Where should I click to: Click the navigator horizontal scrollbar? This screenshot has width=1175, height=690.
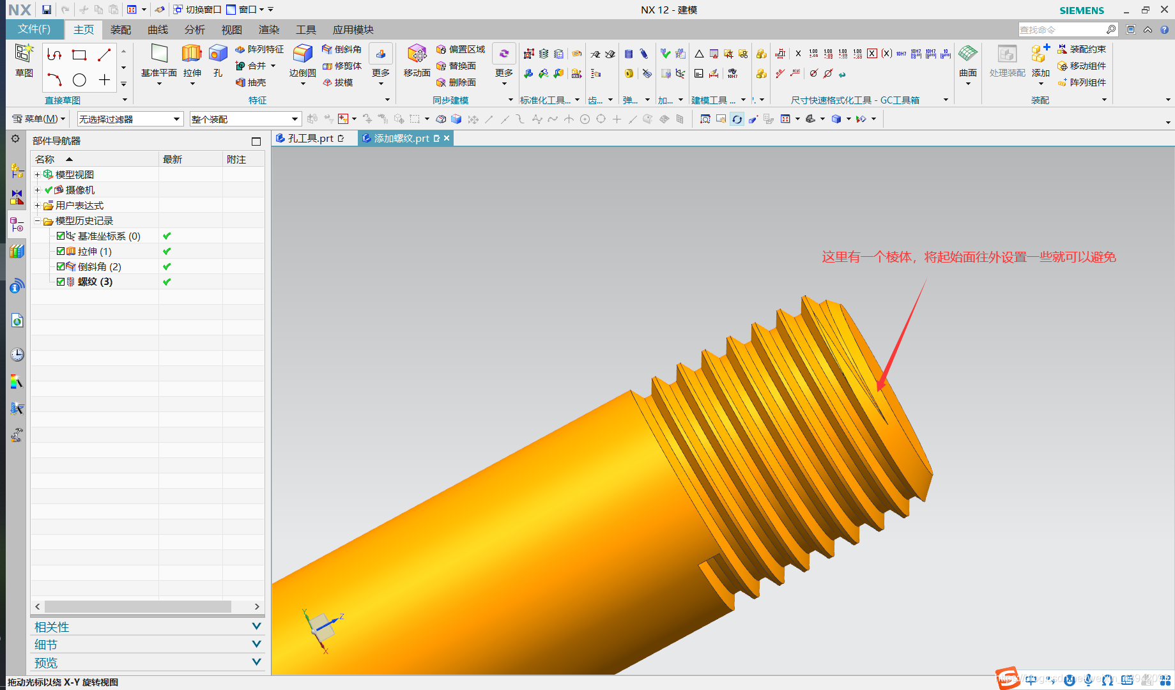click(137, 606)
